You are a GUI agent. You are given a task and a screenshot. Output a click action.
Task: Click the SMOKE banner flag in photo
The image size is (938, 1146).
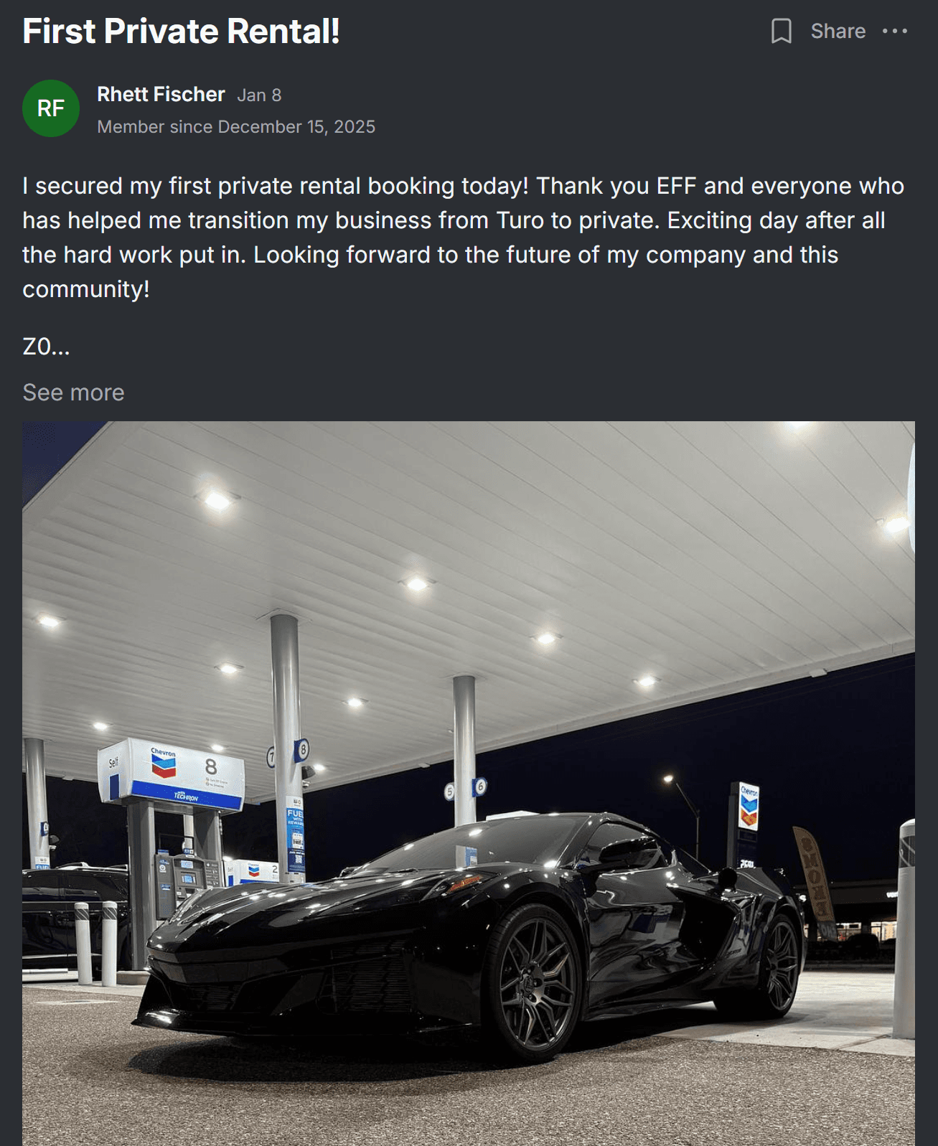(x=814, y=873)
